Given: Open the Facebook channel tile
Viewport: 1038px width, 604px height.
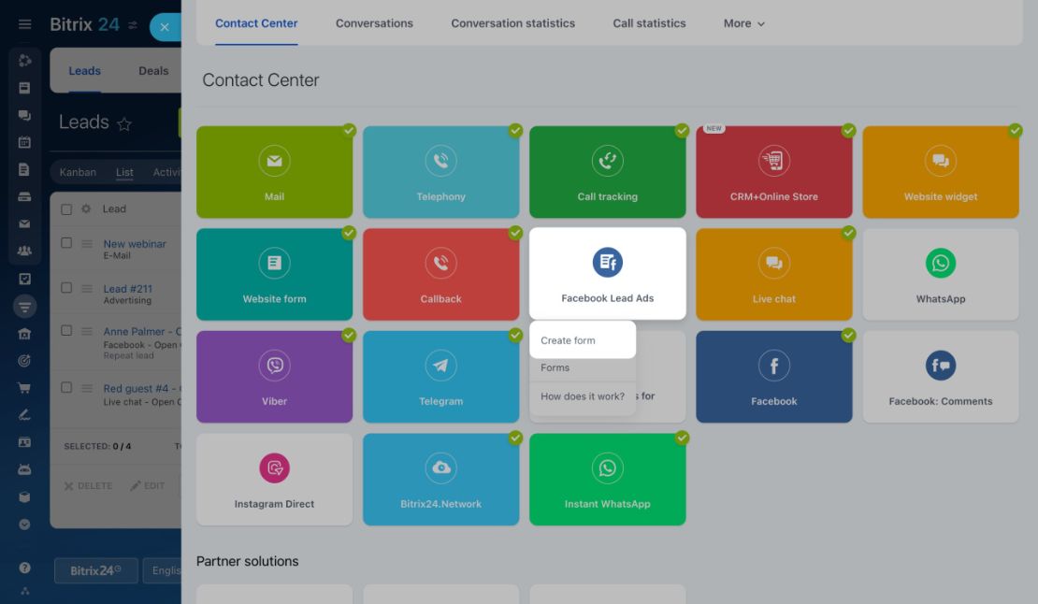Looking at the screenshot, I should [774, 377].
